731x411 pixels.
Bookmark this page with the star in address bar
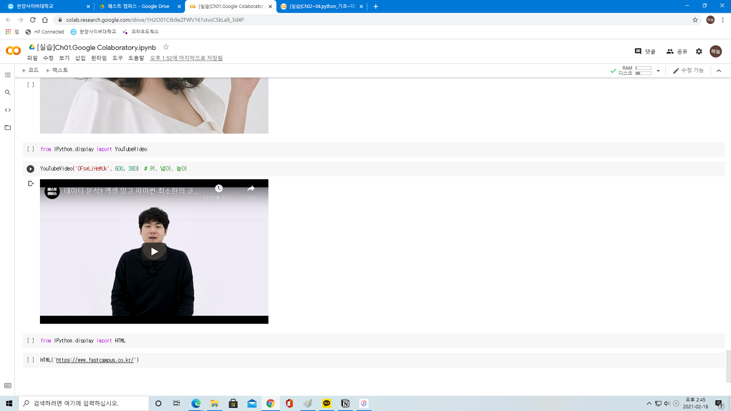click(x=695, y=19)
